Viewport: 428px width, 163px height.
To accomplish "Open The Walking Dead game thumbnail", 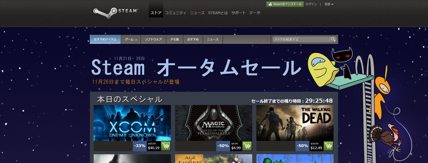I will [x=295, y=123].
